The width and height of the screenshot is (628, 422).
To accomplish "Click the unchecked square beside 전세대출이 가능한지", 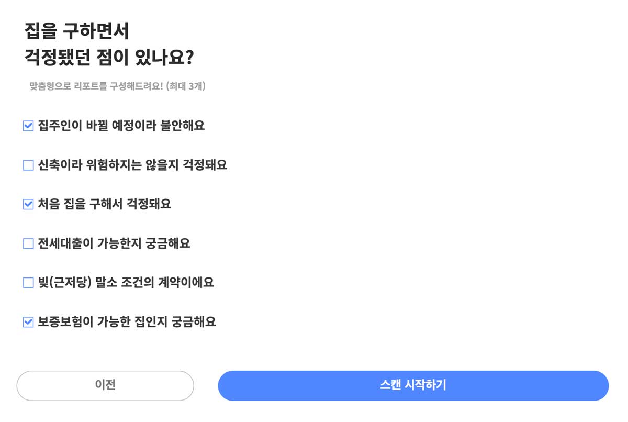I will click(x=27, y=243).
